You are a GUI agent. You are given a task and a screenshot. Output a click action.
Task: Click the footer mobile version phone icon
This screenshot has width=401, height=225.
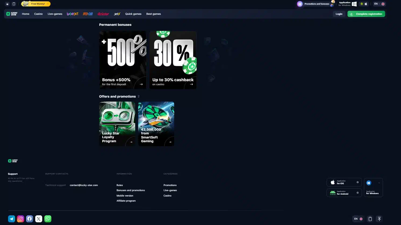pos(370,219)
